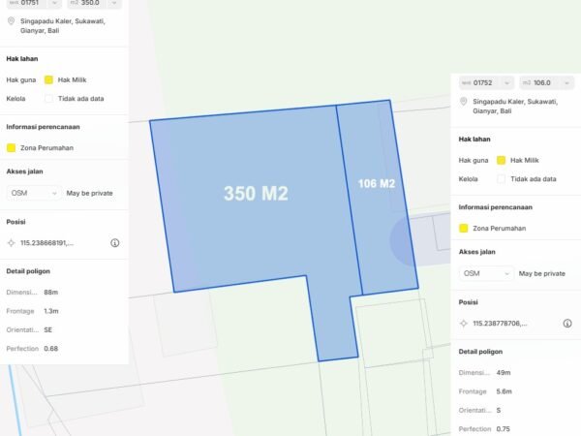The height and width of the screenshot is (436, 581).
Task: Click info icon beside right panel coordinates
Action: point(567,324)
